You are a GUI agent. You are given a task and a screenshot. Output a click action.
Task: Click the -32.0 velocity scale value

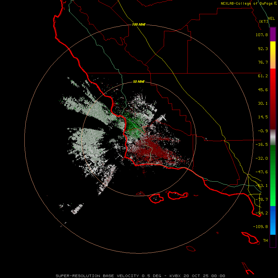(262, 158)
